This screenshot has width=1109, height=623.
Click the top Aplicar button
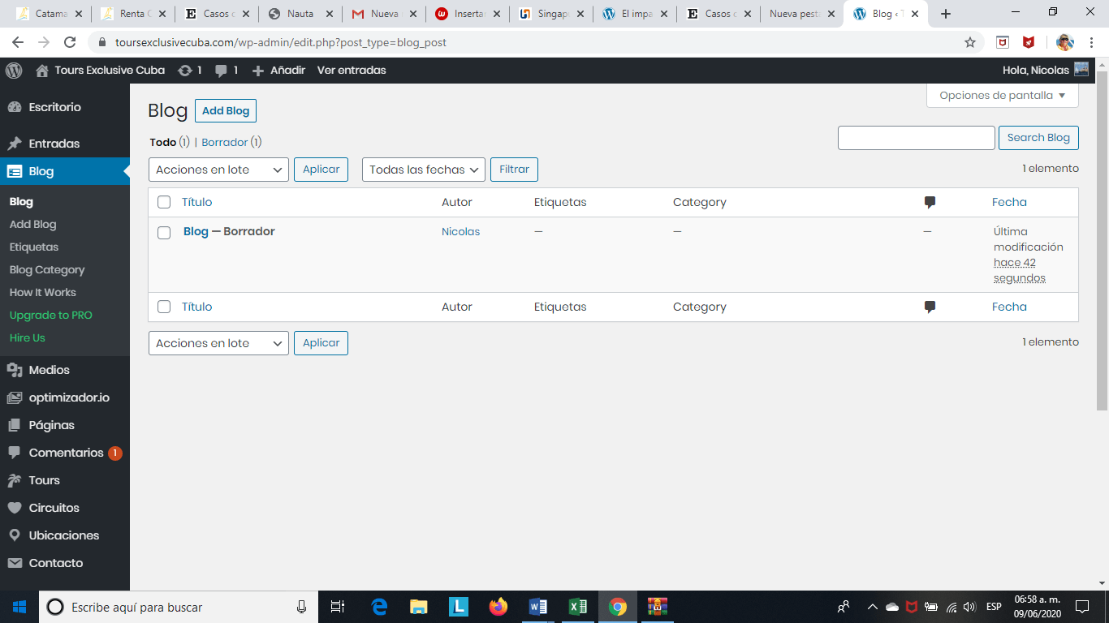coord(321,169)
